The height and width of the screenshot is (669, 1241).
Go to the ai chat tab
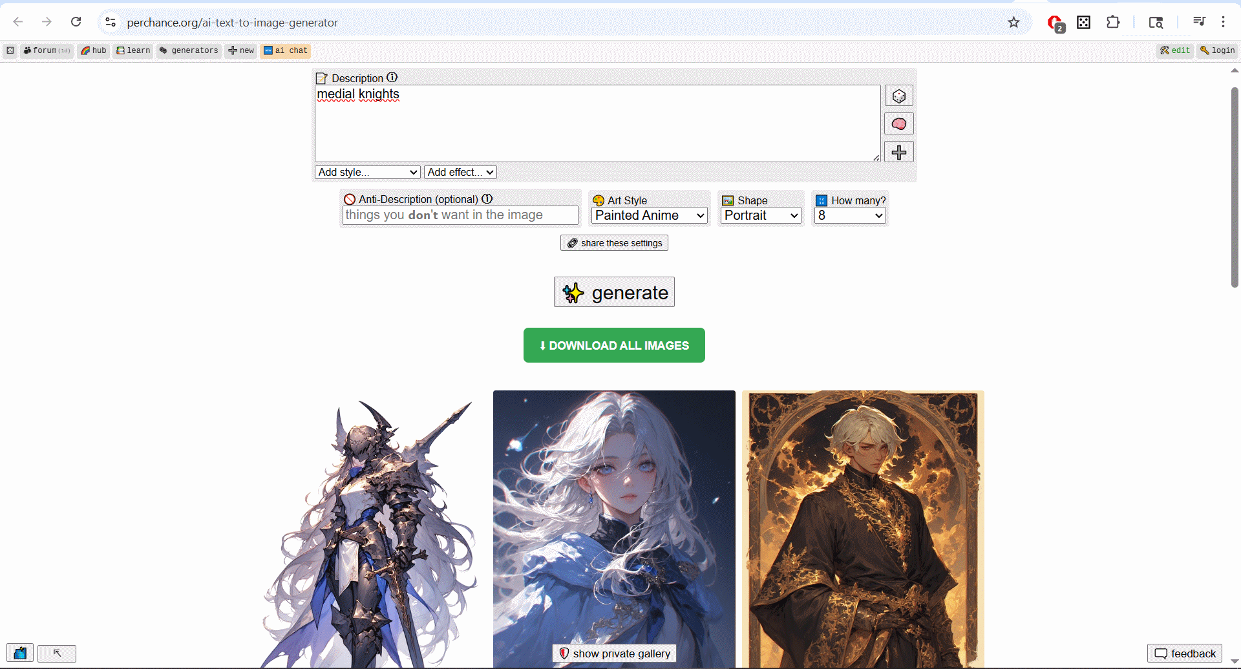click(285, 50)
